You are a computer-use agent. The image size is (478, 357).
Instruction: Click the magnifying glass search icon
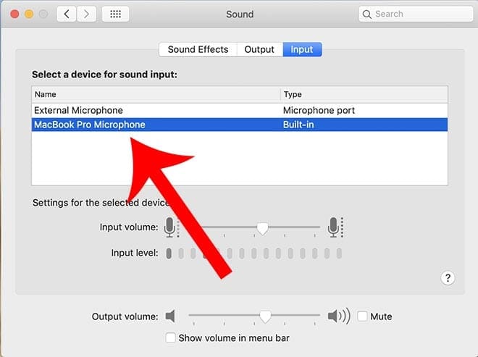pyautogui.click(x=369, y=14)
